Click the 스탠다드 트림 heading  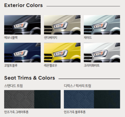[14, 86]
